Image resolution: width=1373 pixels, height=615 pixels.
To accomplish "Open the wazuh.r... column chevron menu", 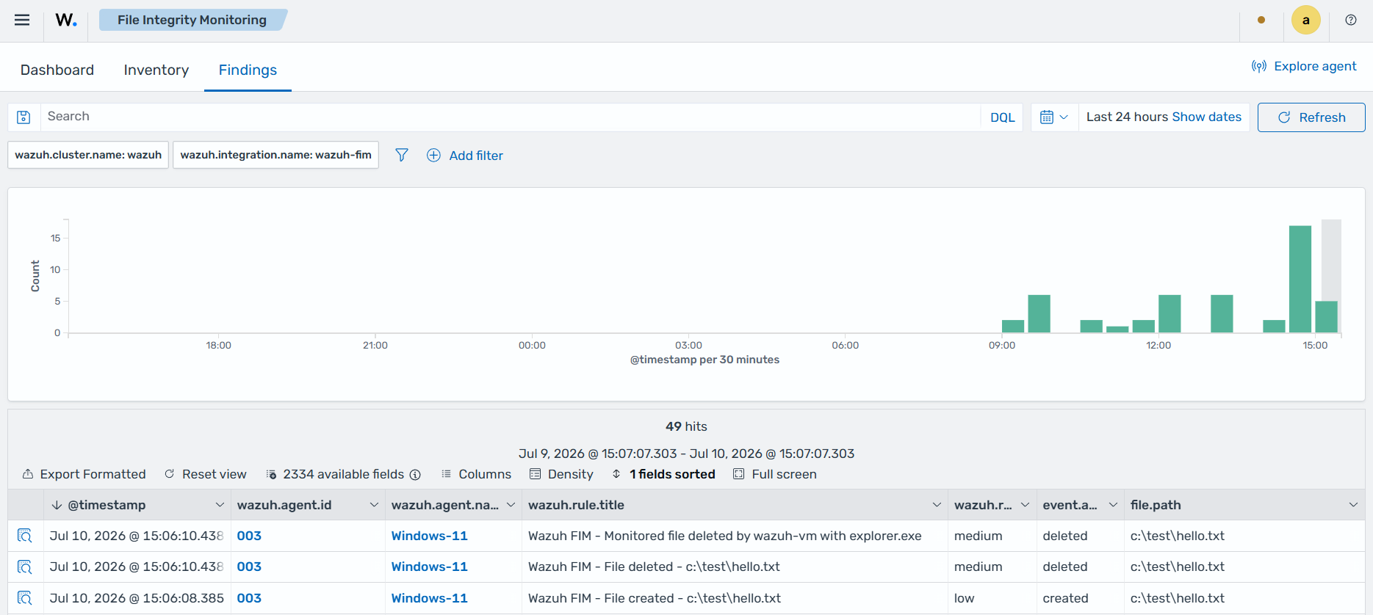I will click(x=1025, y=505).
